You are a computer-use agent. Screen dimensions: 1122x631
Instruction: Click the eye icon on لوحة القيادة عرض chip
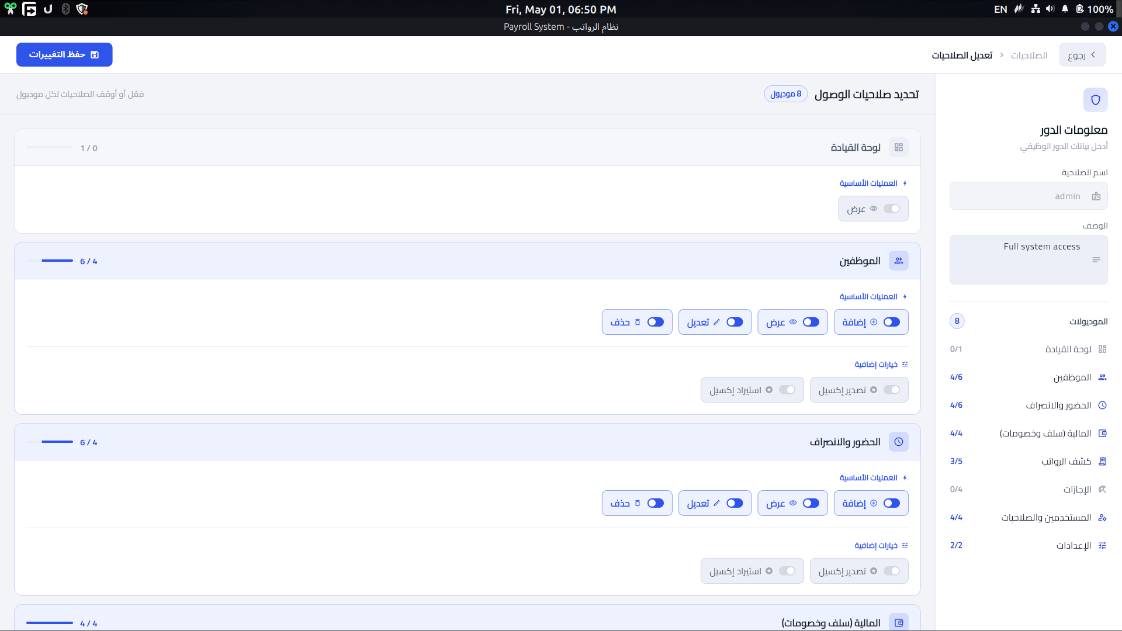coord(874,209)
